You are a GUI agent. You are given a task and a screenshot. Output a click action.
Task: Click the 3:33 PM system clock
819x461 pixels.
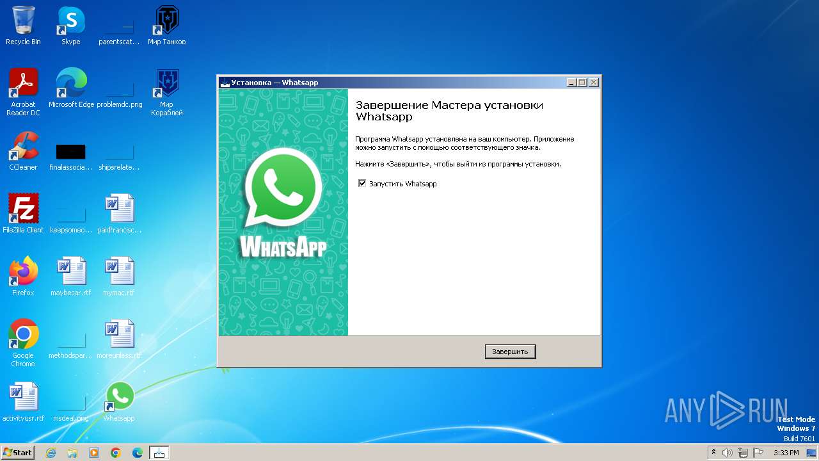786,453
